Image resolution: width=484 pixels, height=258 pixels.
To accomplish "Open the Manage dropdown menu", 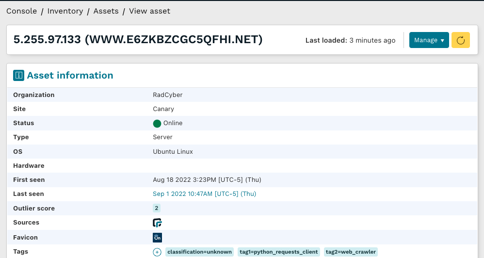I will pyautogui.click(x=429, y=40).
